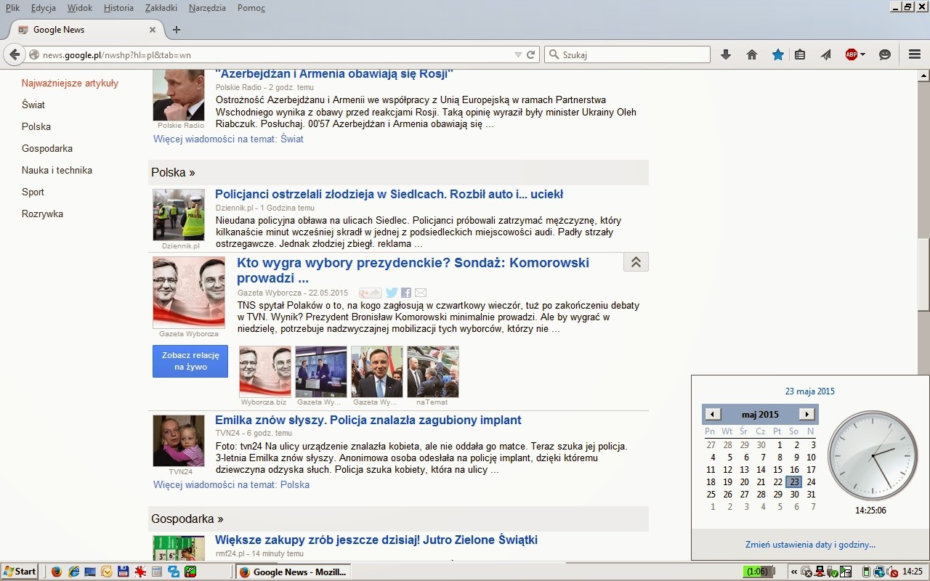Open the Policjanci ostrzelali złodzieja headline
Image resolution: width=930 pixels, height=581 pixels.
tap(389, 194)
